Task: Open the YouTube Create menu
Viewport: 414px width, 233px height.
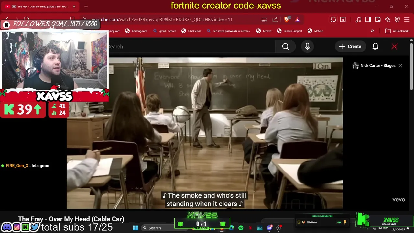Action: 350,47
